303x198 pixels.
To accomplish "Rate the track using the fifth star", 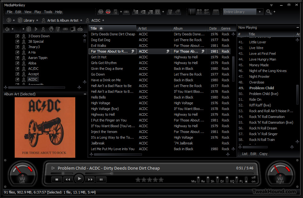I will (161, 180).
